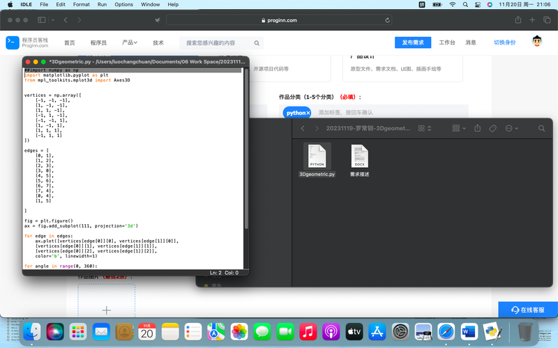This screenshot has height=348, width=558.
Task: Click Finder share icon
Action: tap(478, 128)
